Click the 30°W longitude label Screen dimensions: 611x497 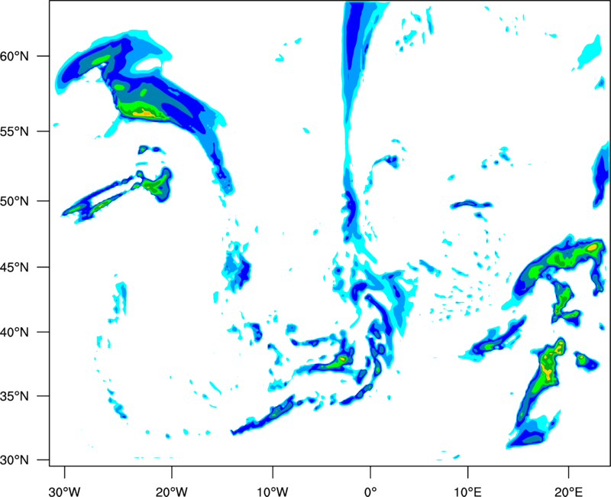click(x=64, y=492)
